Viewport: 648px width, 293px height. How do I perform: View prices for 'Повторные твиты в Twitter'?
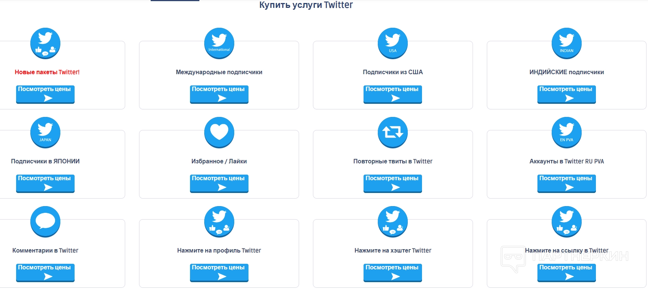(x=392, y=183)
